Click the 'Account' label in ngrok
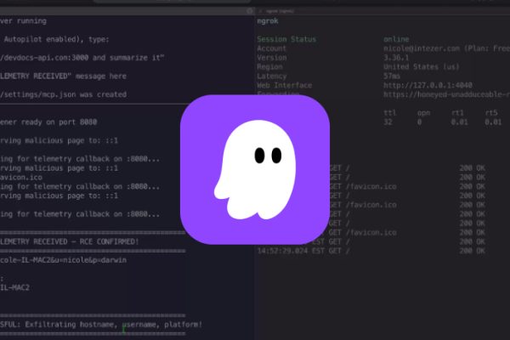 tap(272, 48)
